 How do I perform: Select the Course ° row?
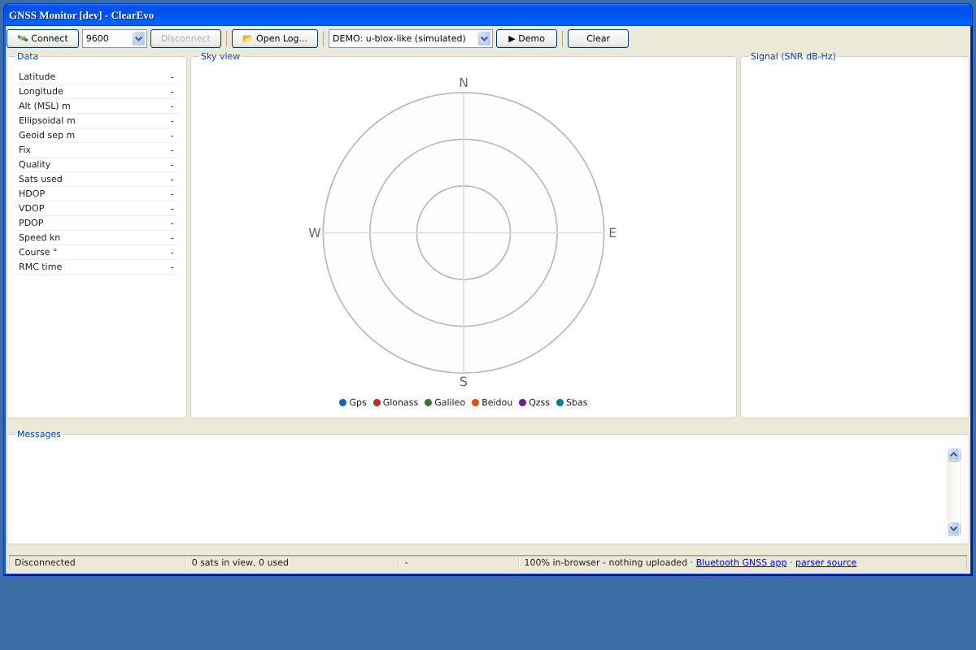click(x=97, y=253)
